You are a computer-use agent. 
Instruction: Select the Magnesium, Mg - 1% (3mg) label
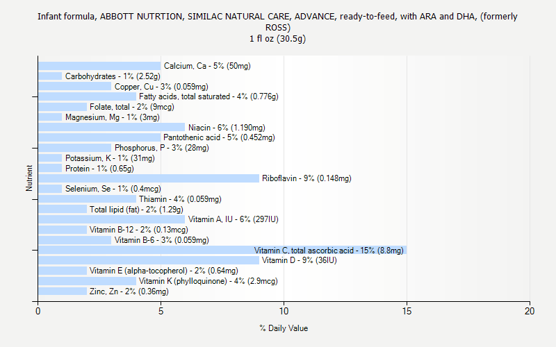[113, 117]
